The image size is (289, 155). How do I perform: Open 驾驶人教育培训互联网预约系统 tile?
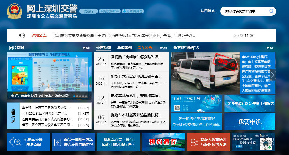pos(208,142)
